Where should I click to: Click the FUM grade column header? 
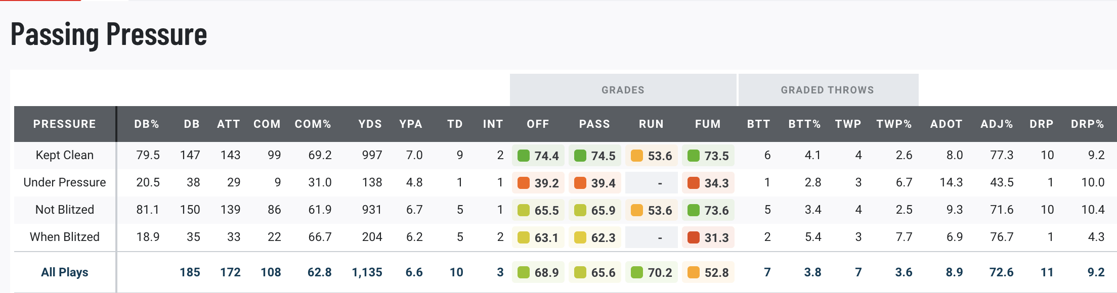[707, 124]
